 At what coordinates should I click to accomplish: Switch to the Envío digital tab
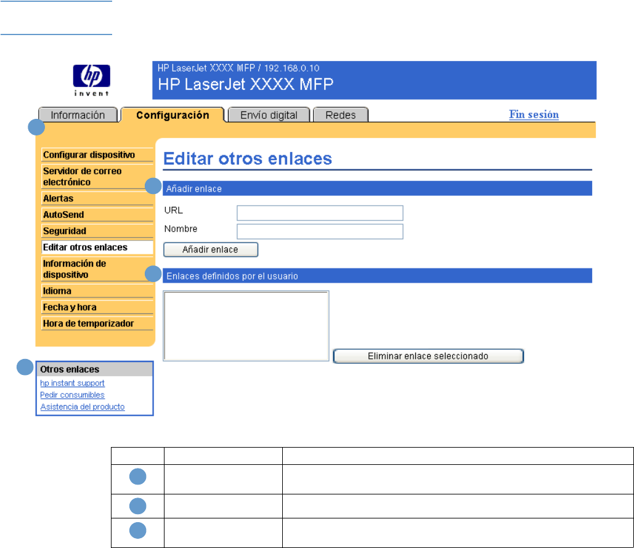tap(269, 115)
